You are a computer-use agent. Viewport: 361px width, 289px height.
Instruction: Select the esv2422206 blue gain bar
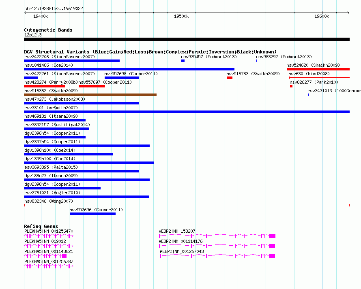(x=72, y=61)
